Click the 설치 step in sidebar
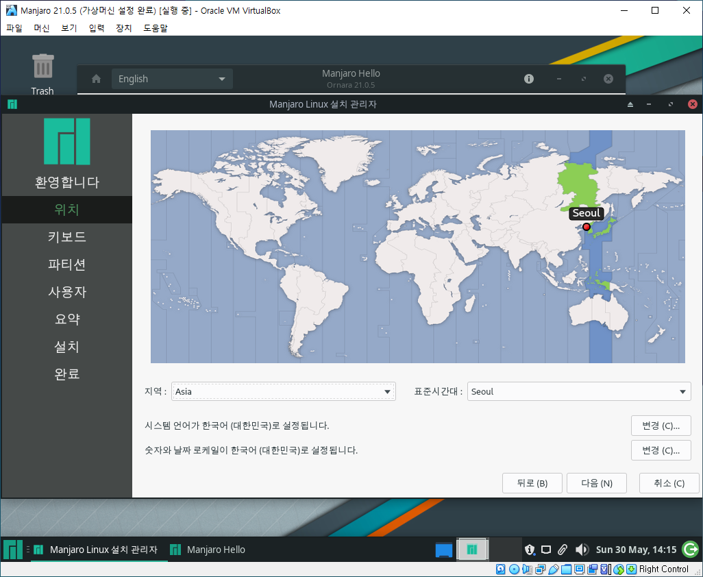 pyautogui.click(x=66, y=347)
